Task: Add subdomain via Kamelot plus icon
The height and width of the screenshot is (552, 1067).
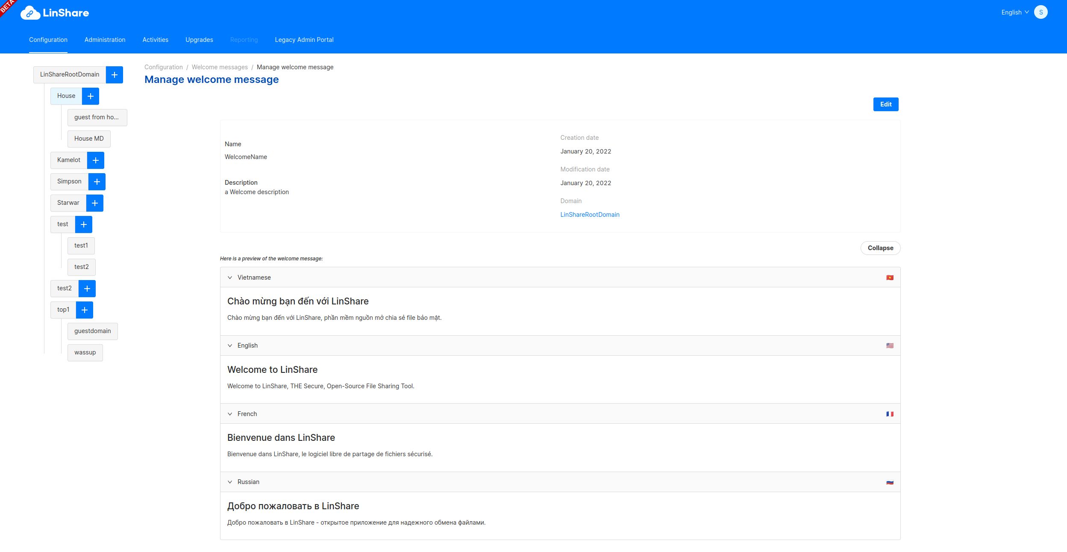Action: point(95,160)
